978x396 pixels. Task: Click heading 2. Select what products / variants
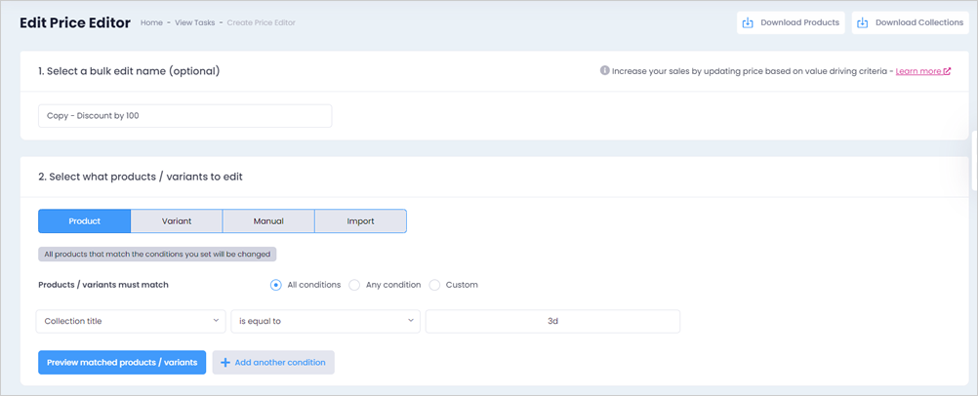click(141, 177)
